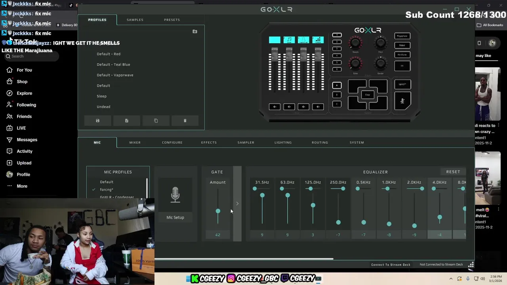Image resolution: width=507 pixels, height=285 pixels.
Task: Open TikTok Explore compass icon
Action: pos(9,93)
